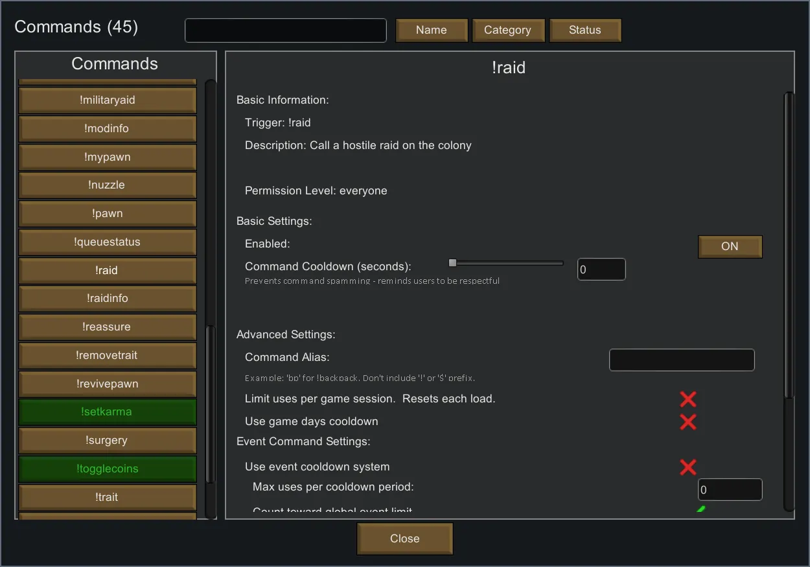Screen dimensions: 810x567
Task: Sort commands by Category
Action: 507,30
